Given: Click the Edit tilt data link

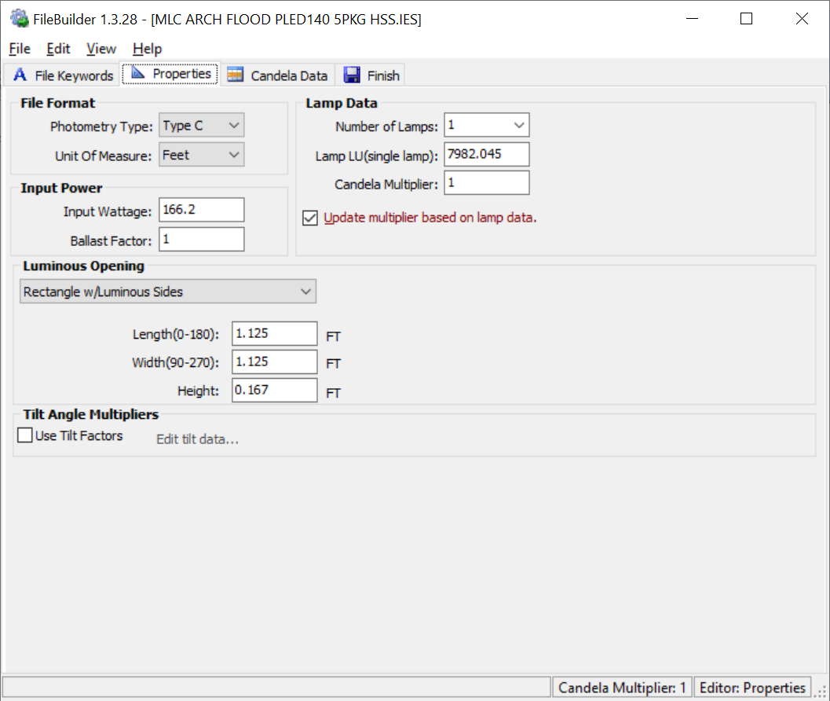Looking at the screenshot, I should click(198, 439).
